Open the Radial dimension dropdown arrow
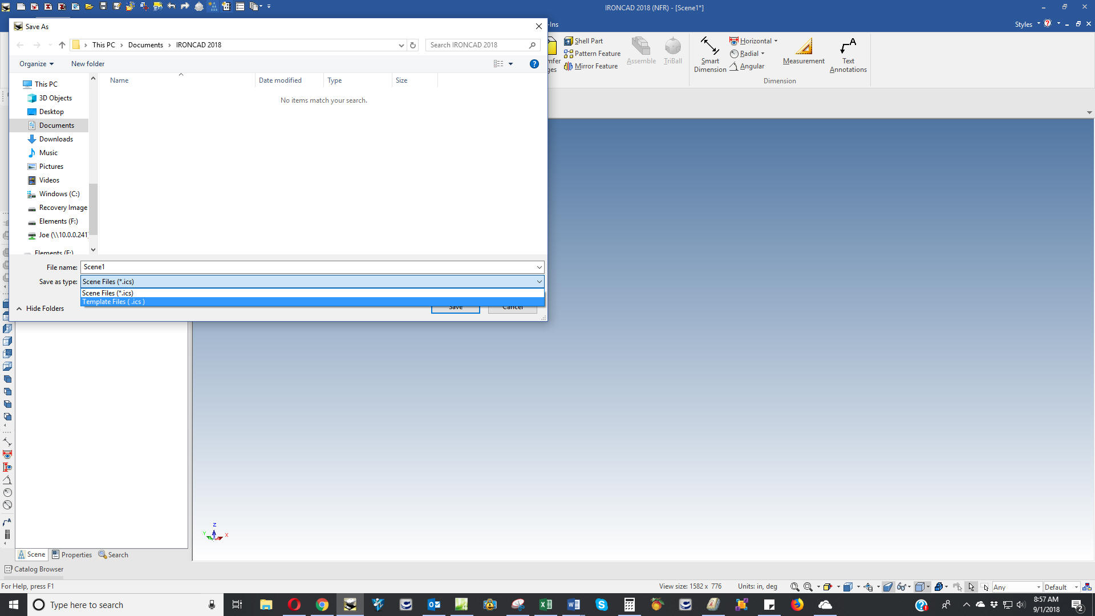The height and width of the screenshot is (616, 1095). coord(763,54)
